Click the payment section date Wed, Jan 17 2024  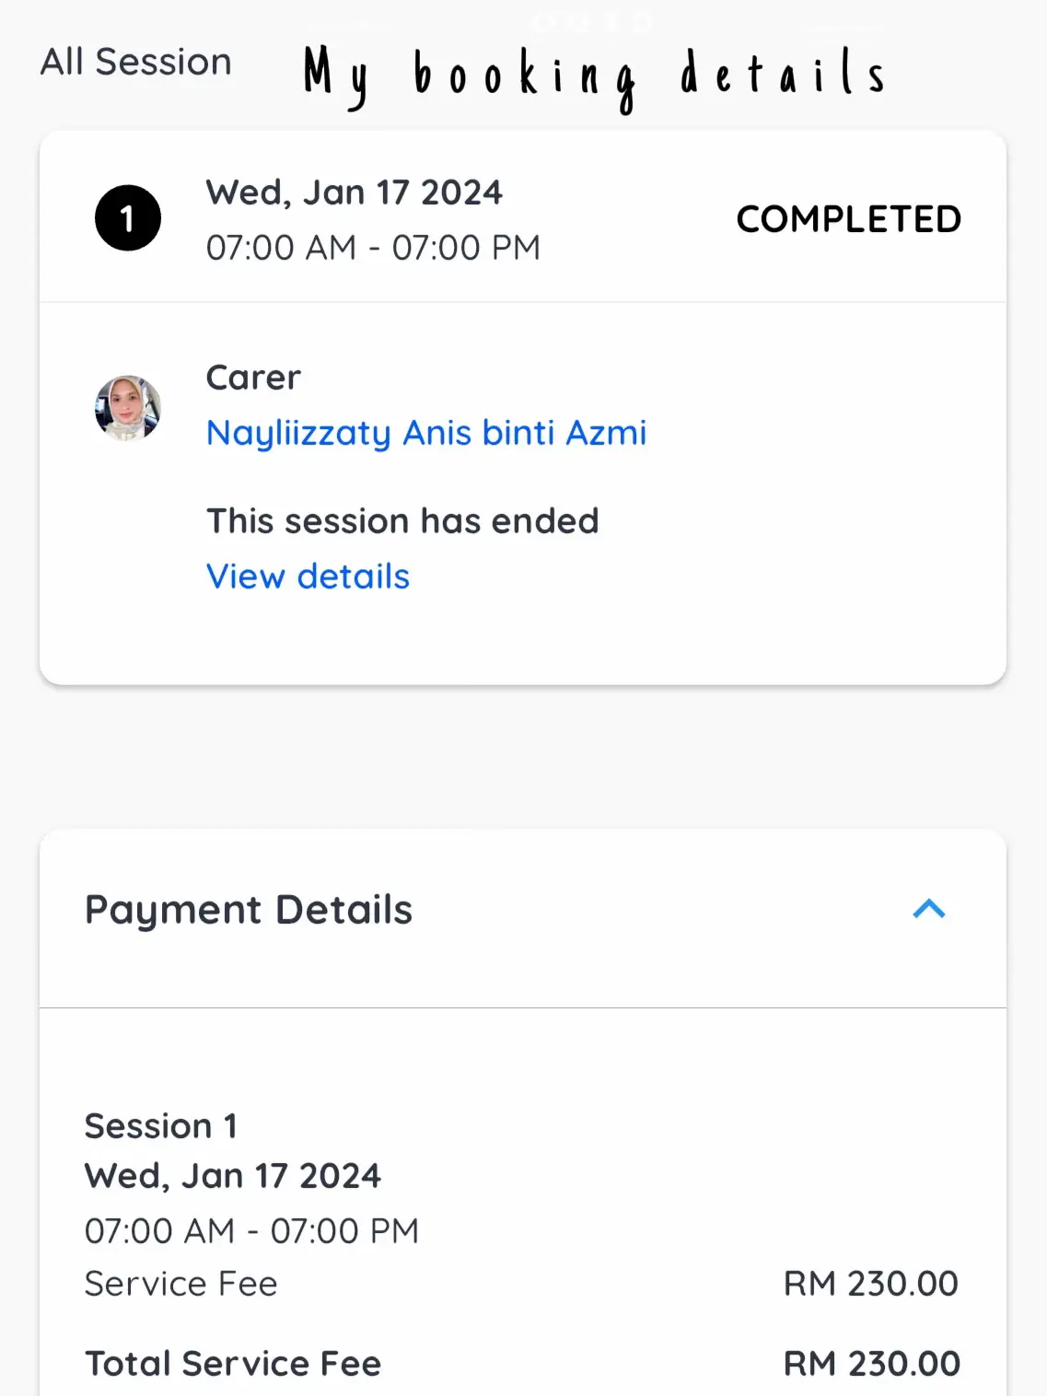(x=232, y=1176)
